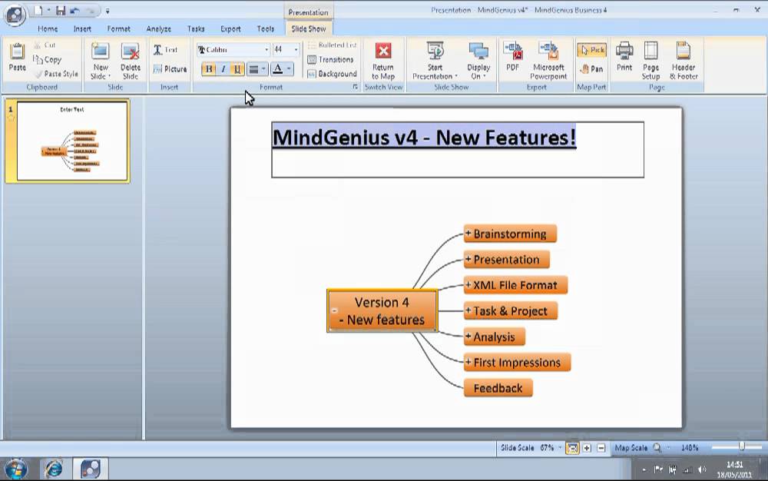Click the Save icon in quick access toolbar
Image resolution: width=768 pixels, height=481 pixels.
pos(60,10)
